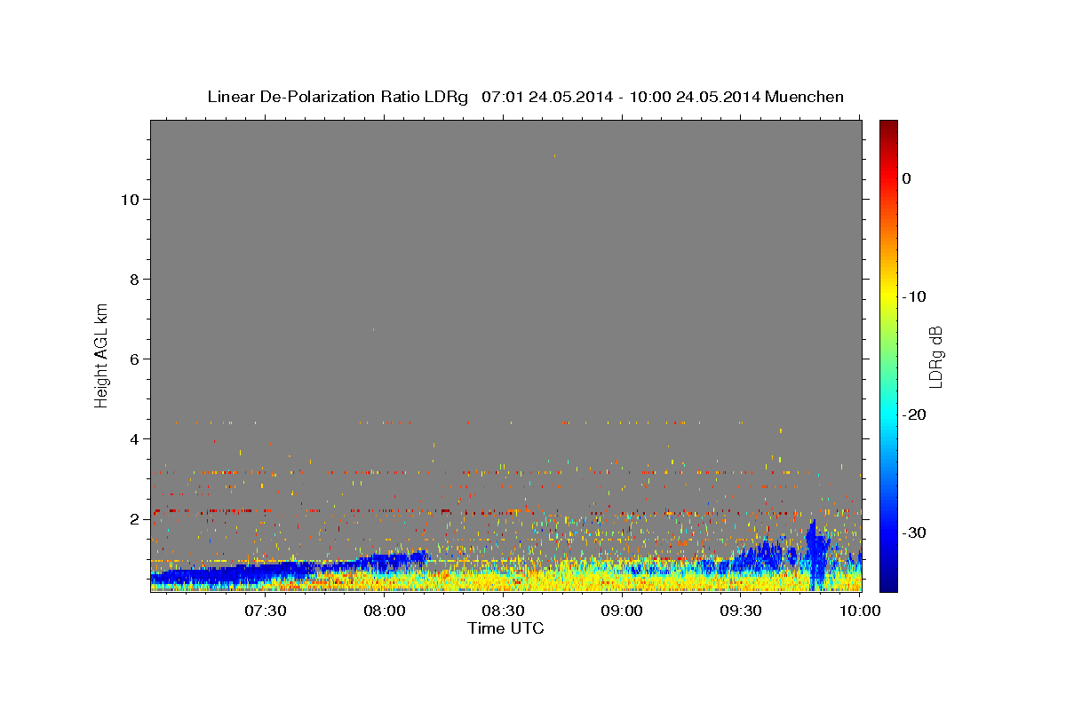Click the 08:00 time tick label
1066x710 pixels.
pyautogui.click(x=385, y=611)
